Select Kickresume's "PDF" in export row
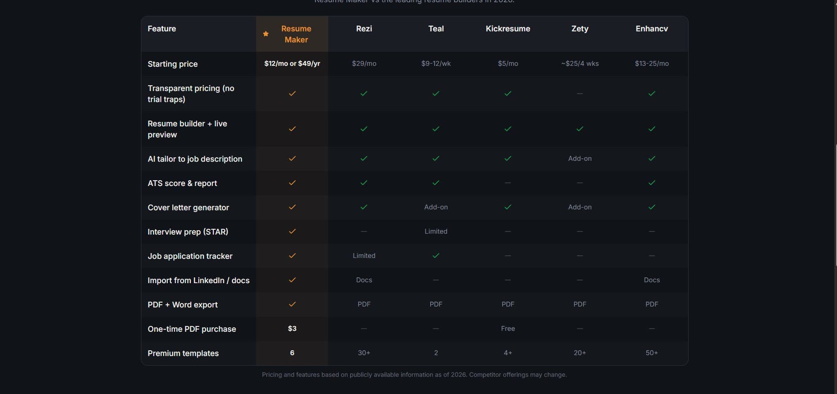Screen dimensions: 837x394 tap(508, 304)
